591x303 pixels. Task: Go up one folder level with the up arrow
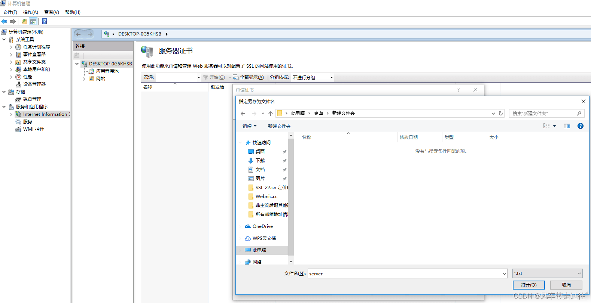(271, 113)
